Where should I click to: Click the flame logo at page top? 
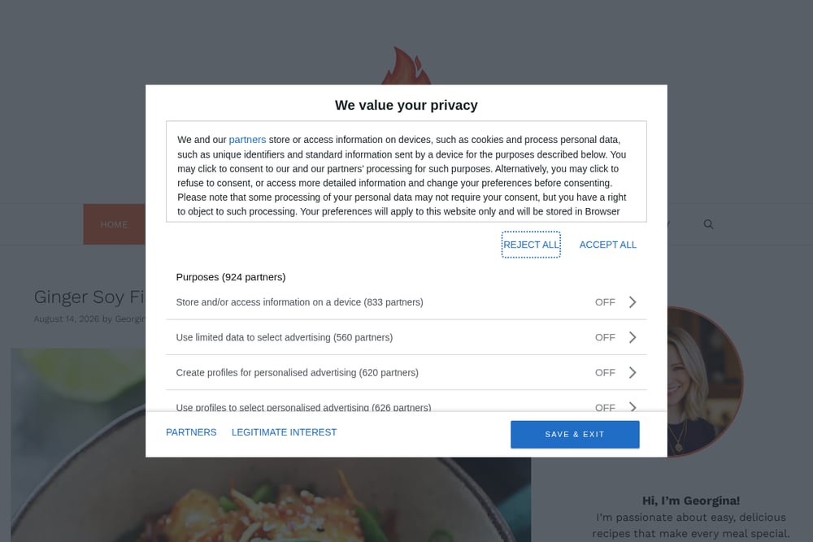(406, 66)
